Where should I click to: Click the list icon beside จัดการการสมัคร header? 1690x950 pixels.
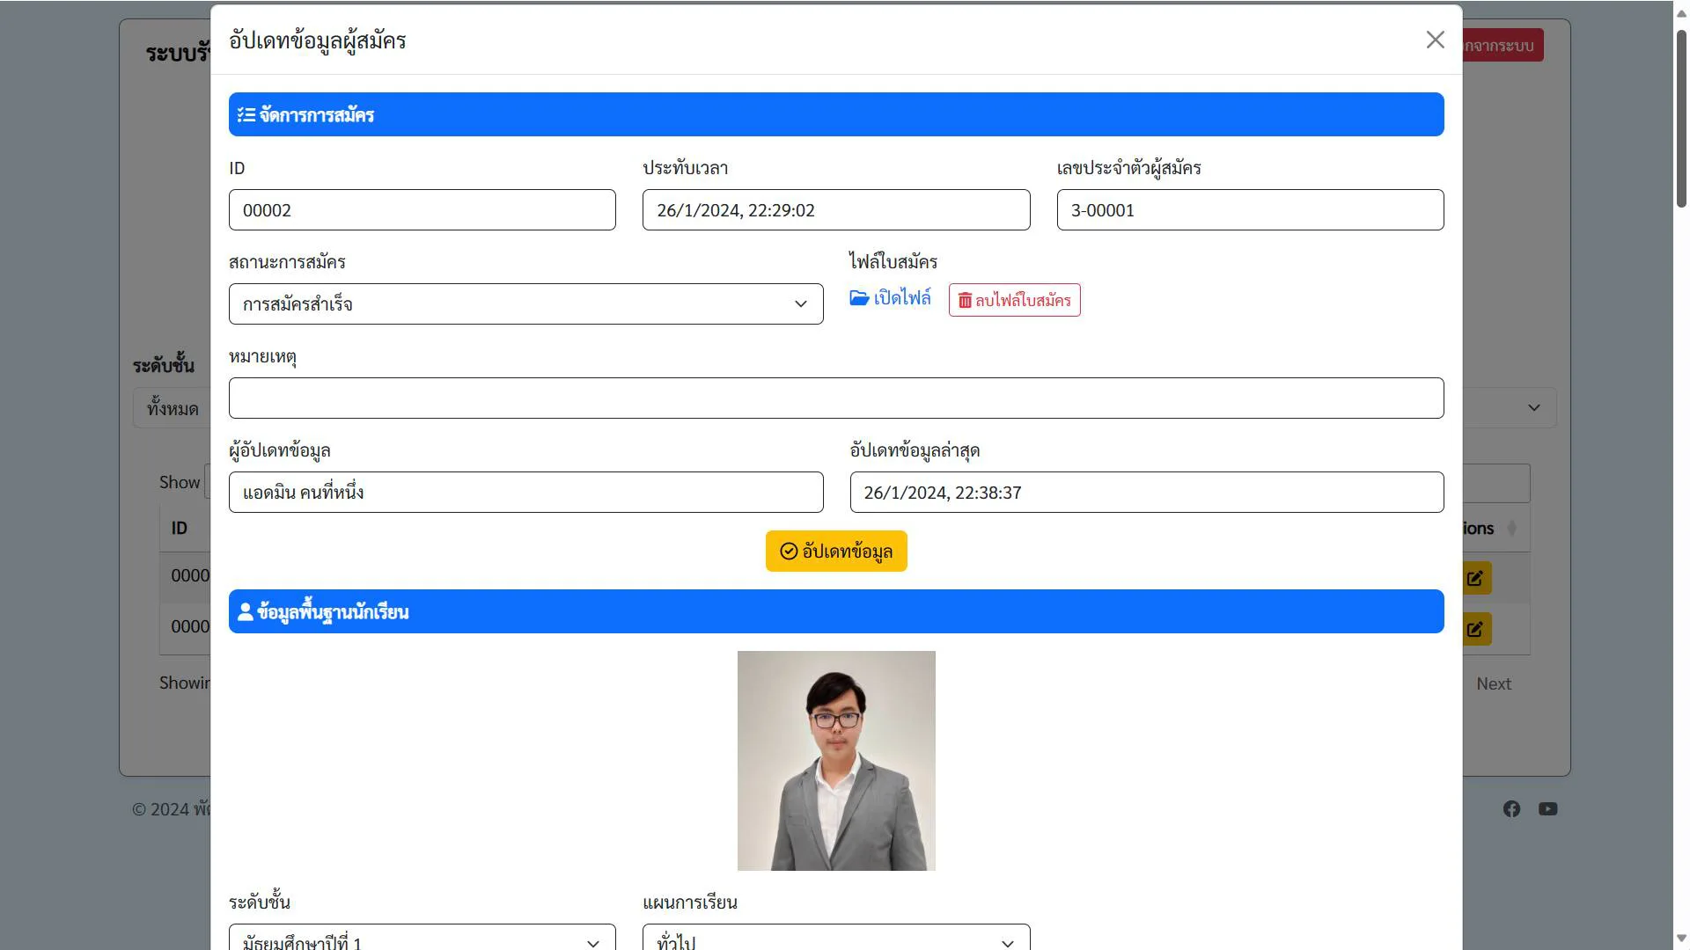(x=246, y=115)
